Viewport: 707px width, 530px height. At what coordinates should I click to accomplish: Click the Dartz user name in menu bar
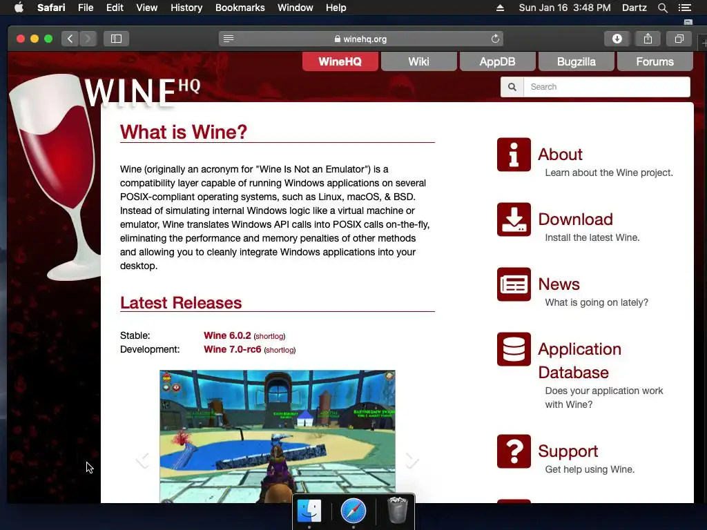tap(634, 8)
